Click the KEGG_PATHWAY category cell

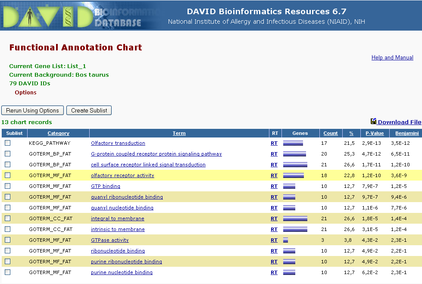[50, 143]
